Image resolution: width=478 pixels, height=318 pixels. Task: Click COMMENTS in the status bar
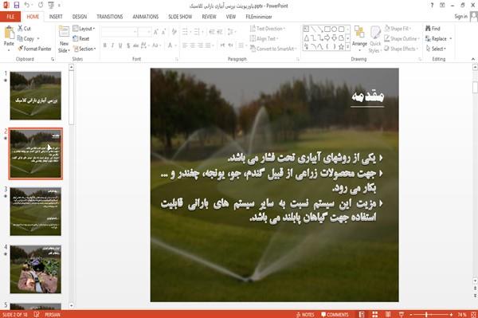tap(335, 315)
